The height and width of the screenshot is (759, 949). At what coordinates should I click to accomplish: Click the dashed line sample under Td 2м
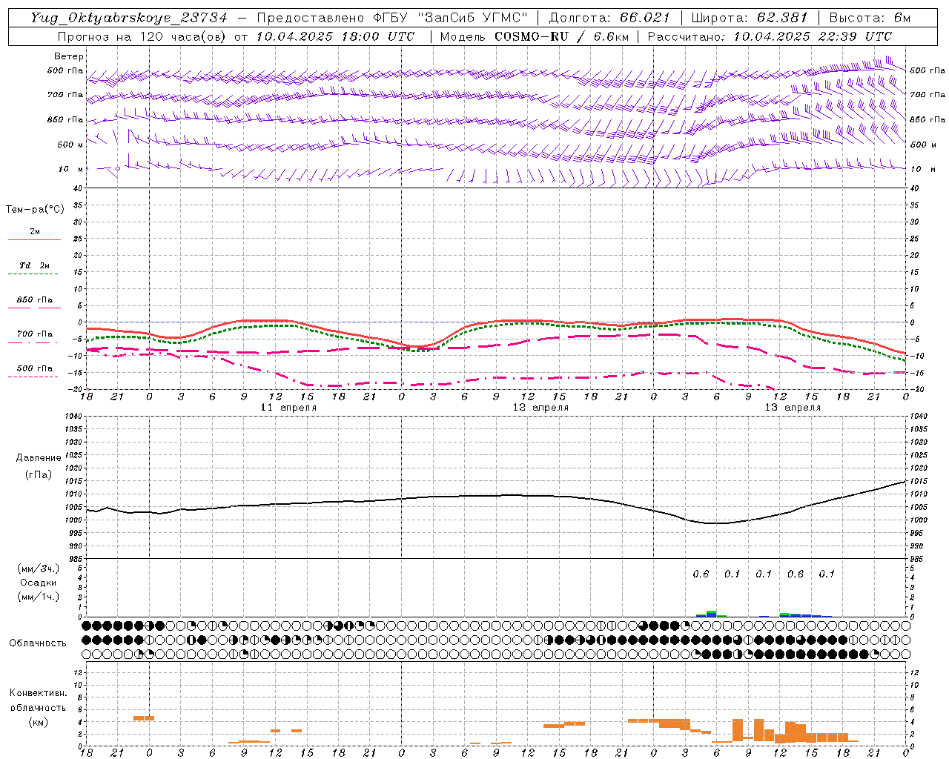(x=34, y=274)
